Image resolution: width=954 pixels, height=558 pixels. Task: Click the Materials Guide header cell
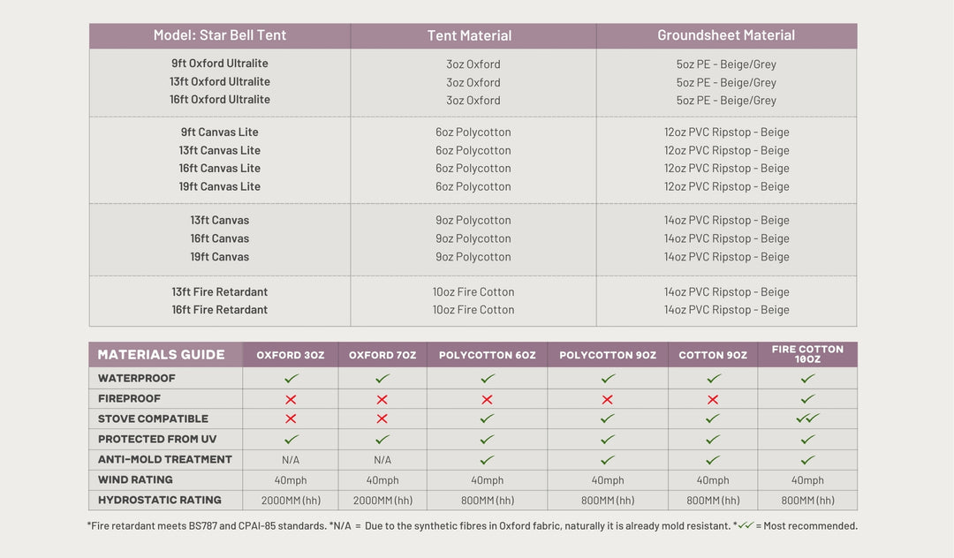(x=162, y=355)
